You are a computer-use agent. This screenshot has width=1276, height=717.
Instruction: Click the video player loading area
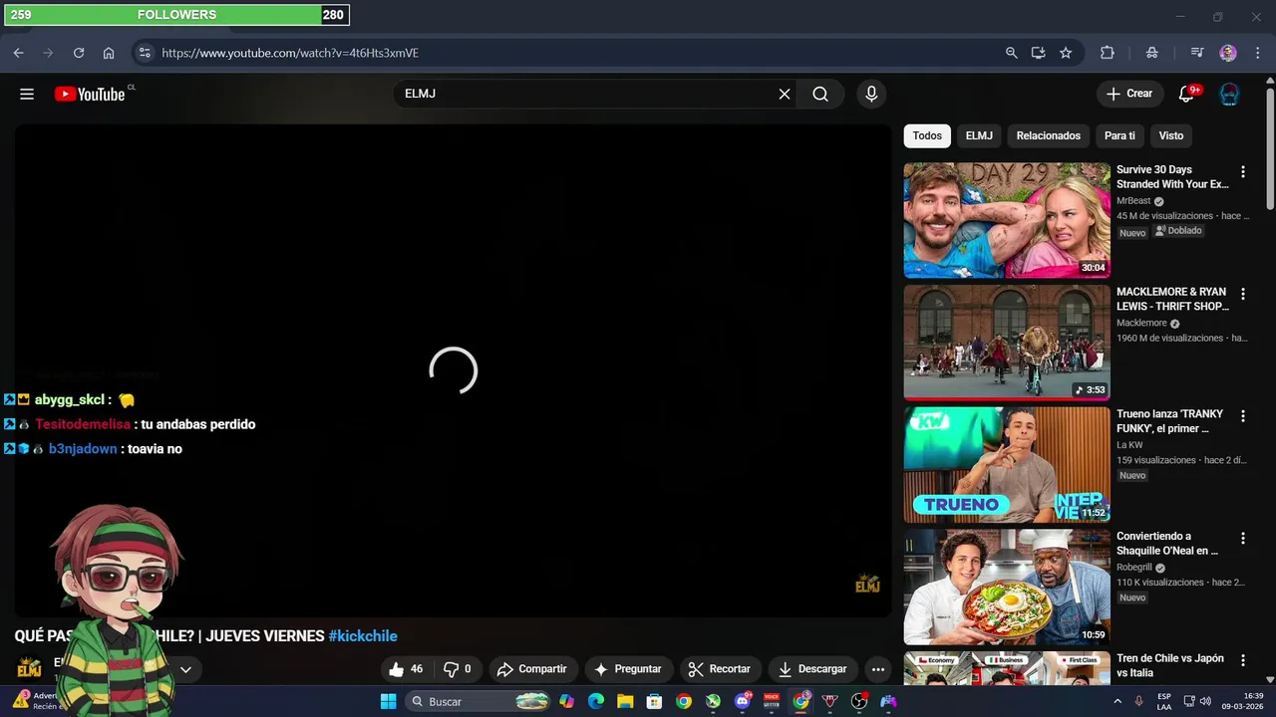[454, 370]
